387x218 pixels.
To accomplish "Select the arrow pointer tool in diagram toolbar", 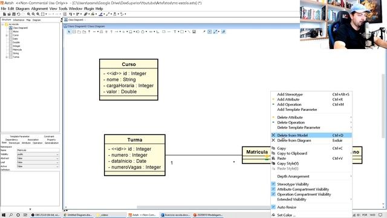I will tap(69, 31).
